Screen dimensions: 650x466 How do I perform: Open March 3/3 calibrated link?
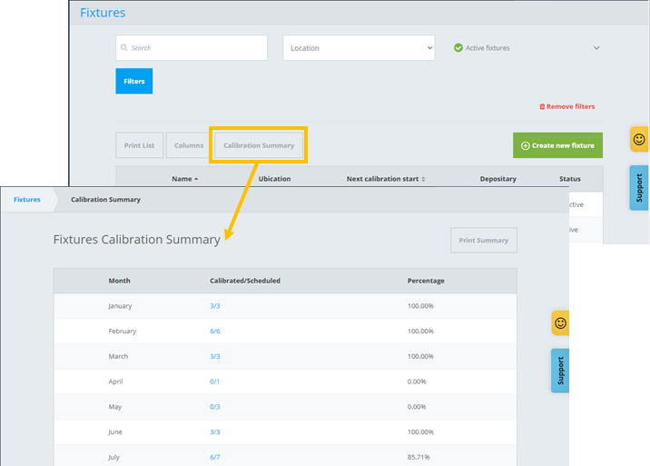click(215, 356)
